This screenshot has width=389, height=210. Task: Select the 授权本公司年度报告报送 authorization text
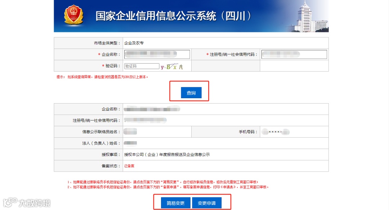click(x=167, y=155)
